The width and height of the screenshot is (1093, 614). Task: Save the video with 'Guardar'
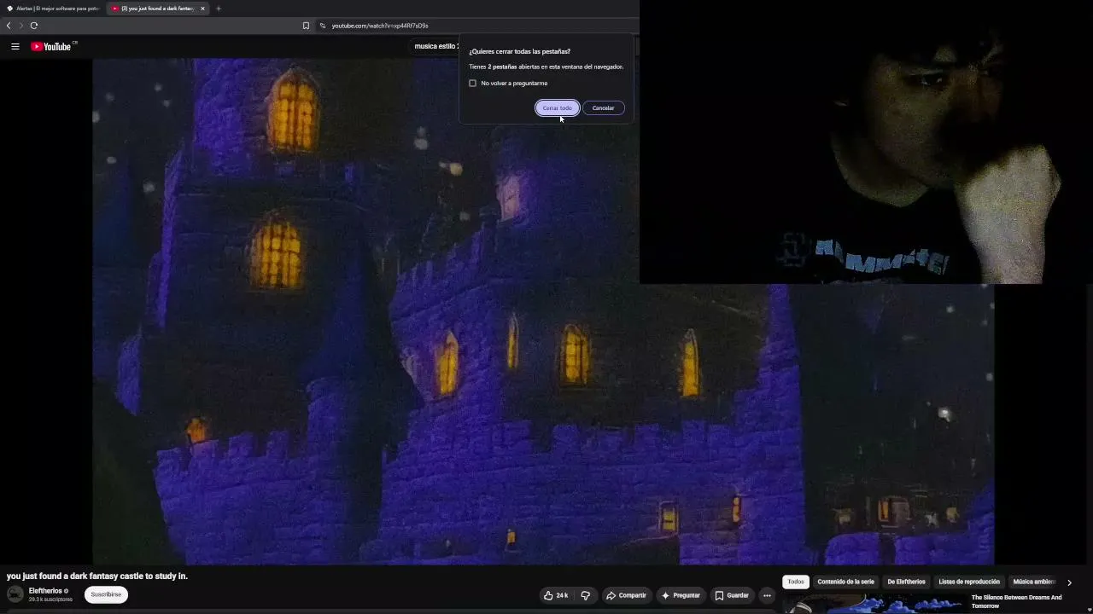point(732,595)
